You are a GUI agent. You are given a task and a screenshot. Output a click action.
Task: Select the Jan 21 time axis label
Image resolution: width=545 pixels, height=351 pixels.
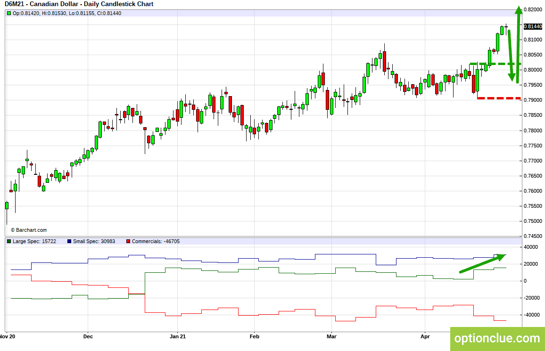[x=178, y=336]
